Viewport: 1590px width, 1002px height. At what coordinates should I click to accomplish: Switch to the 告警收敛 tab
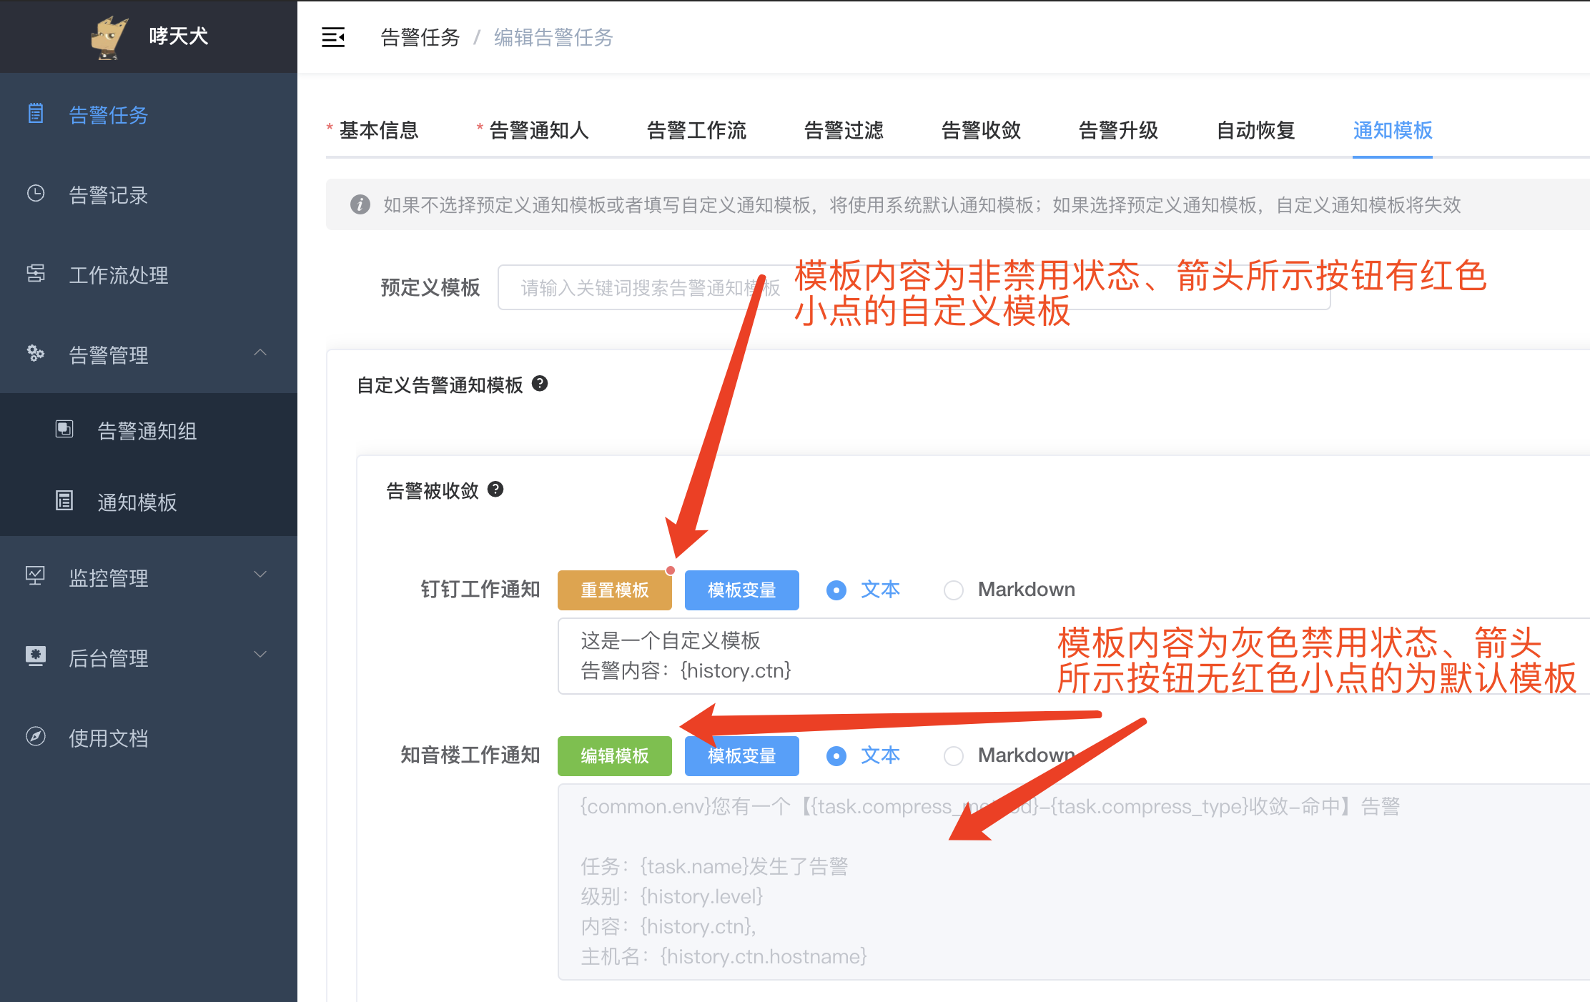(x=981, y=131)
